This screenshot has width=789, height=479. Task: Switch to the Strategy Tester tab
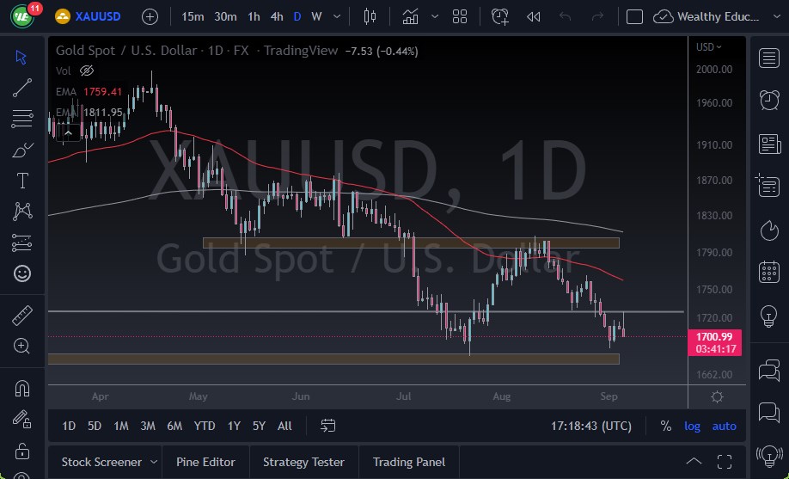303,462
